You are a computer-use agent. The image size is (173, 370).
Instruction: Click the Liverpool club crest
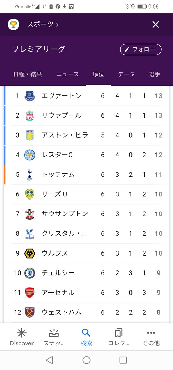point(30,115)
